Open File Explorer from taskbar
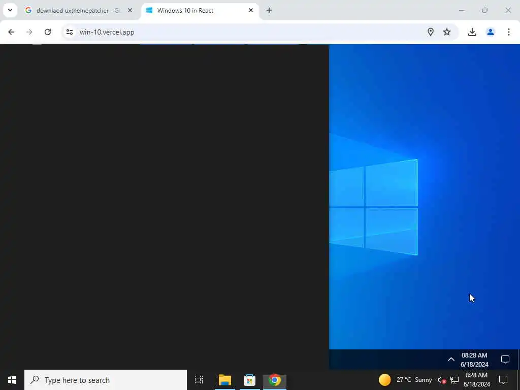Viewport: 520px width, 390px height. [x=225, y=380]
